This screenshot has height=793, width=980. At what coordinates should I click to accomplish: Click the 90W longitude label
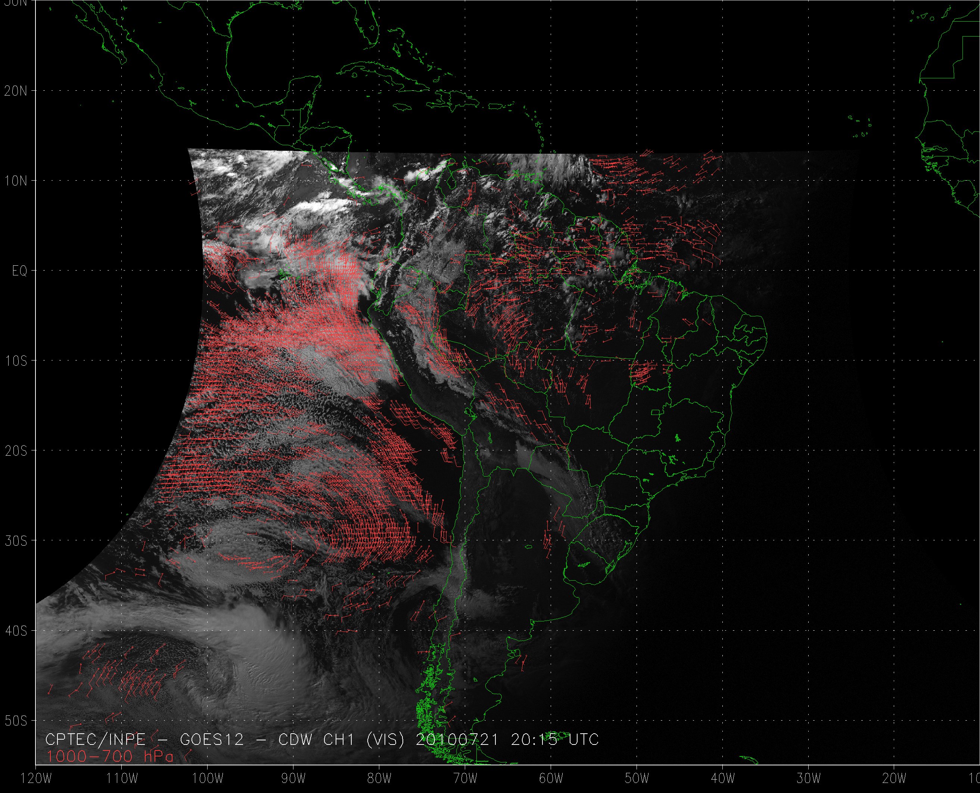[293, 778]
